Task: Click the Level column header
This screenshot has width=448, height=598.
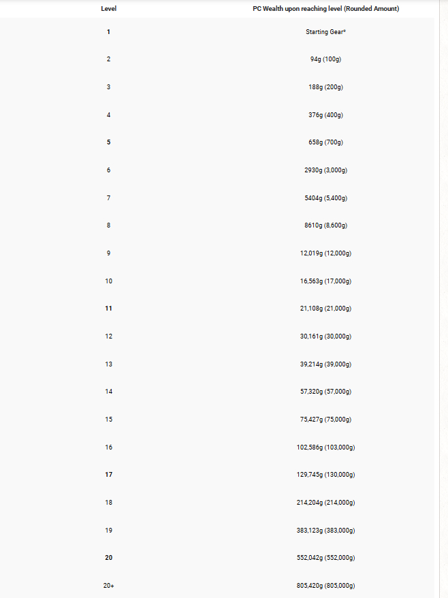Action: click(108, 9)
